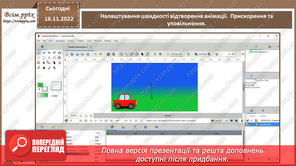This screenshot has width=296, height=166.
Task: Select the Text tool
Action: click(44, 68)
